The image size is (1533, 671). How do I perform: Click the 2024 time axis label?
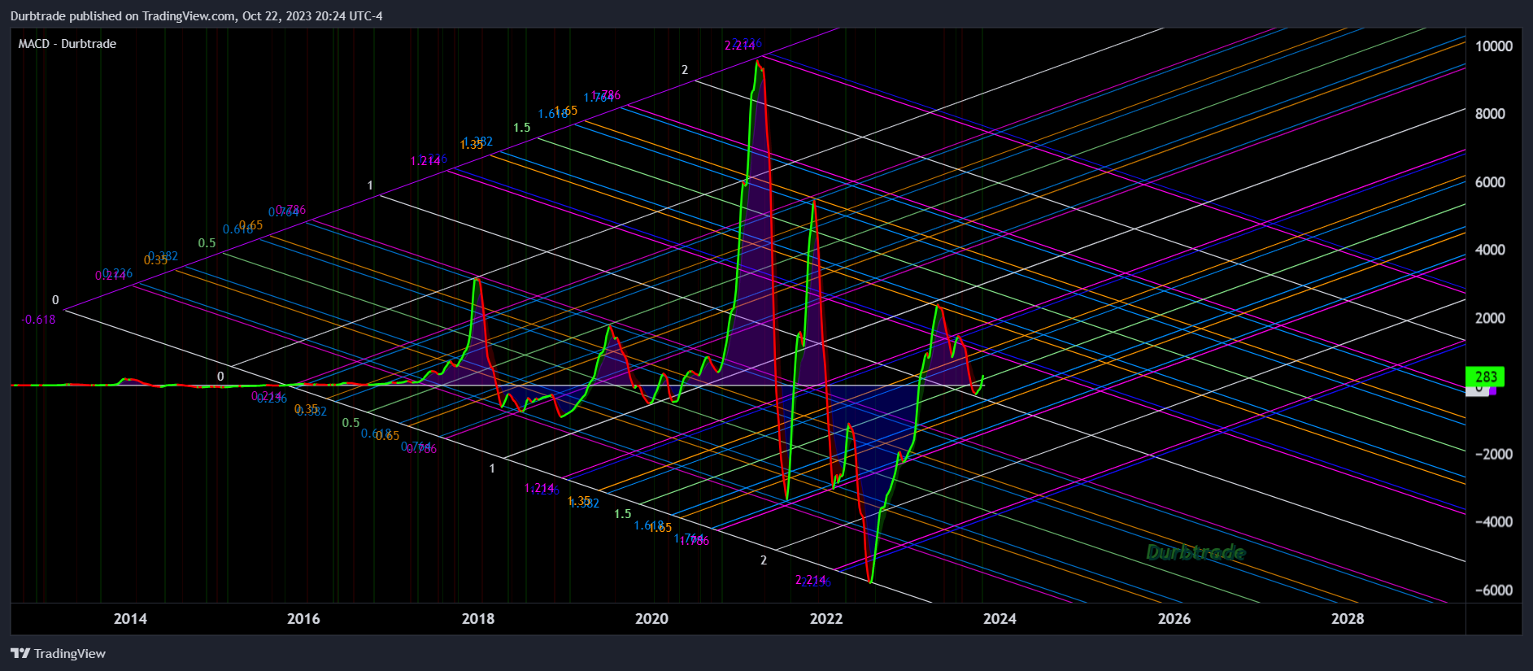pos(999,619)
